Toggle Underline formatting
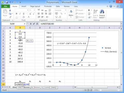Viewport: 124px width, 93px height. tap(24, 14)
